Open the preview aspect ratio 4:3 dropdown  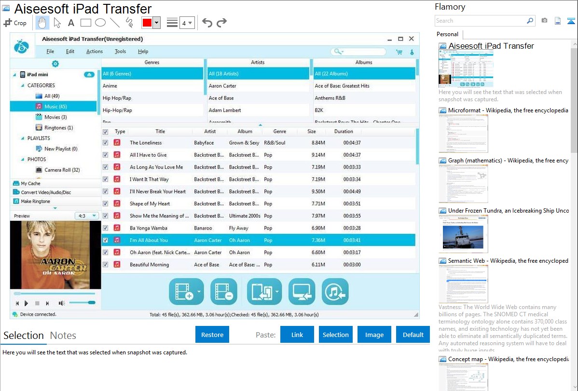tap(87, 216)
